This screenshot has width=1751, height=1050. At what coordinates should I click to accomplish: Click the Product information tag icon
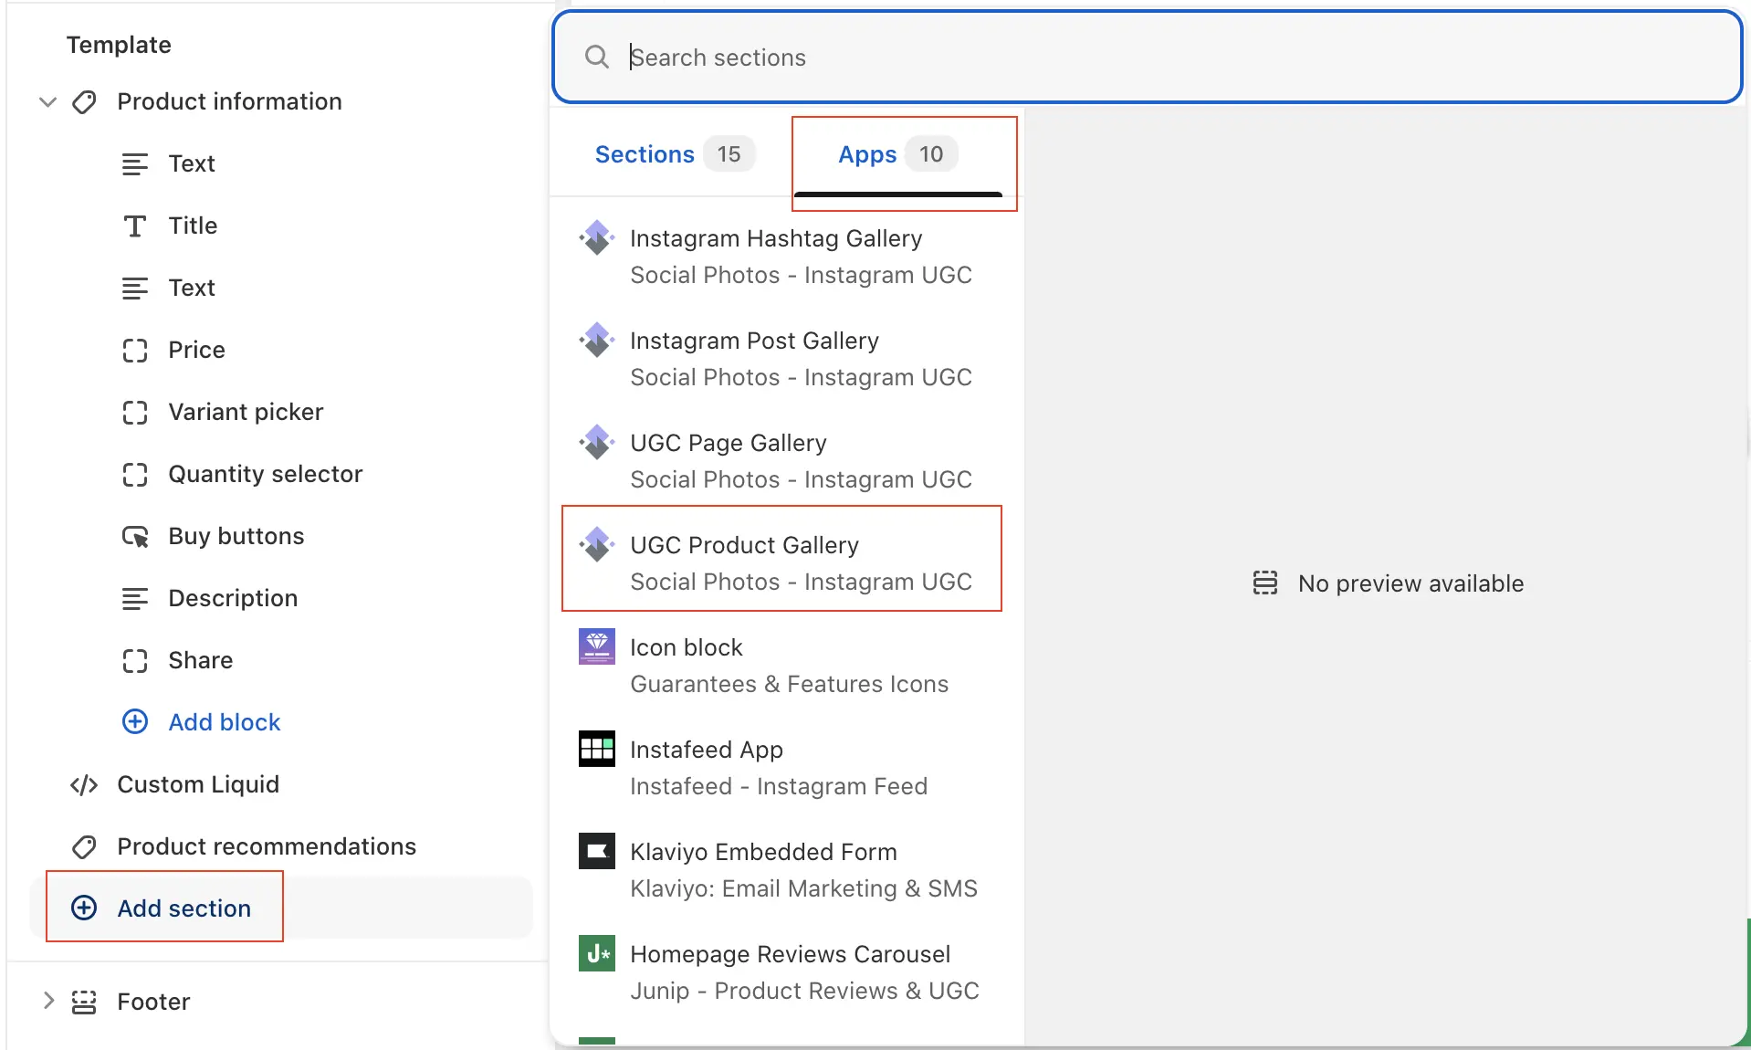tap(84, 102)
